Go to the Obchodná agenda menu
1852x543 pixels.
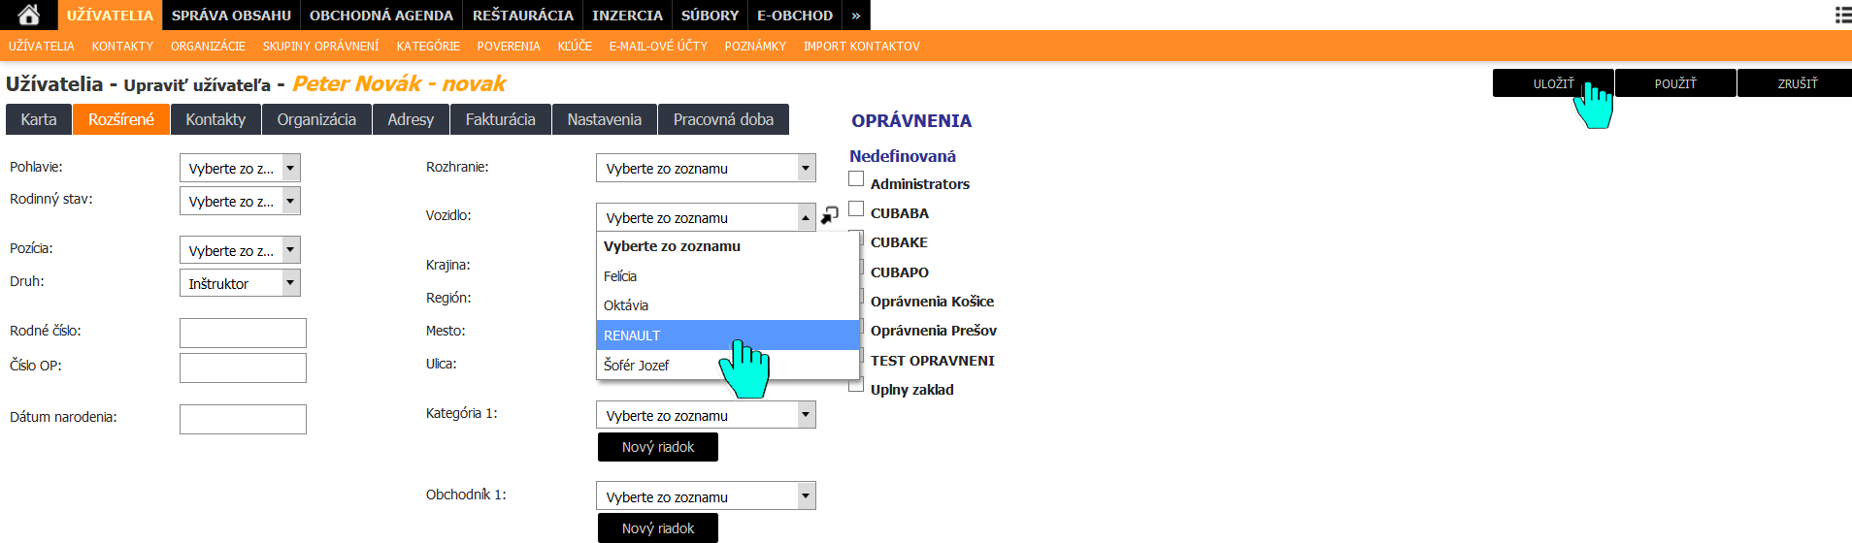coord(380,16)
